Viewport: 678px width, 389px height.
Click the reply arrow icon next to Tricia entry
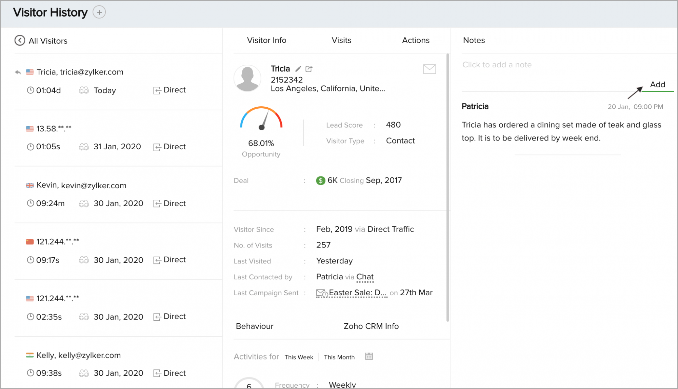coord(18,72)
